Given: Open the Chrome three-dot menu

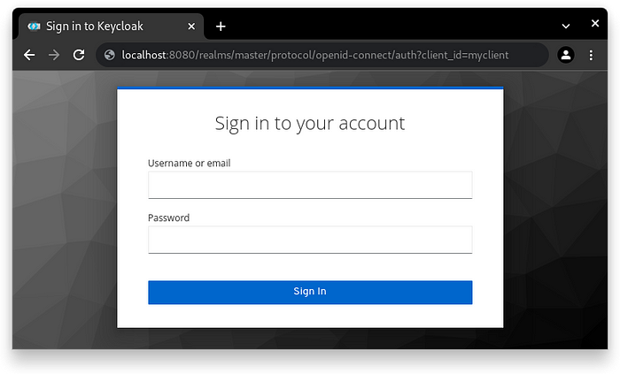Looking at the screenshot, I should tap(591, 55).
